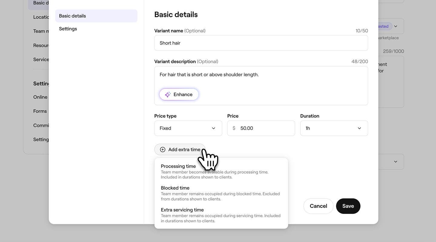Viewport: 436px width, 242px height.
Task: Expand the collapsed section chevron at right
Action: tap(395, 162)
